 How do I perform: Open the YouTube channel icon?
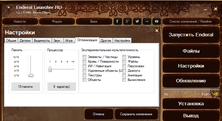(157, 21)
